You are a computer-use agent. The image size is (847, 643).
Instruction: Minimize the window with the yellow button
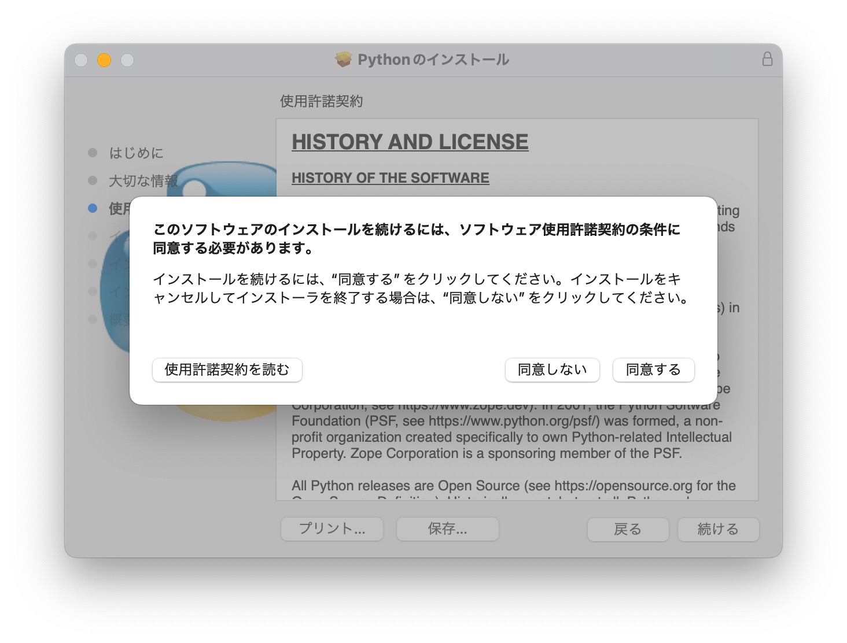(104, 60)
